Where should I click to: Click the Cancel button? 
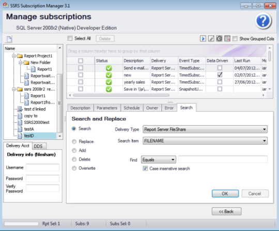(x=255, y=194)
